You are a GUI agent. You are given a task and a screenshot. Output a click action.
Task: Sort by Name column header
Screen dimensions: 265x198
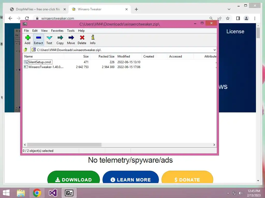[x=43, y=56]
